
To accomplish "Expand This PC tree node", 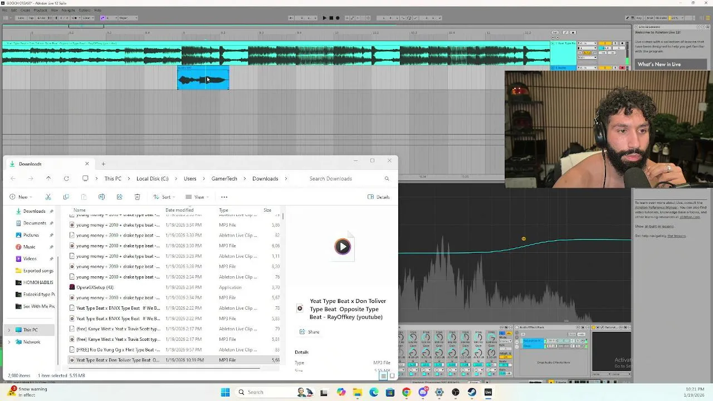I will [9, 330].
